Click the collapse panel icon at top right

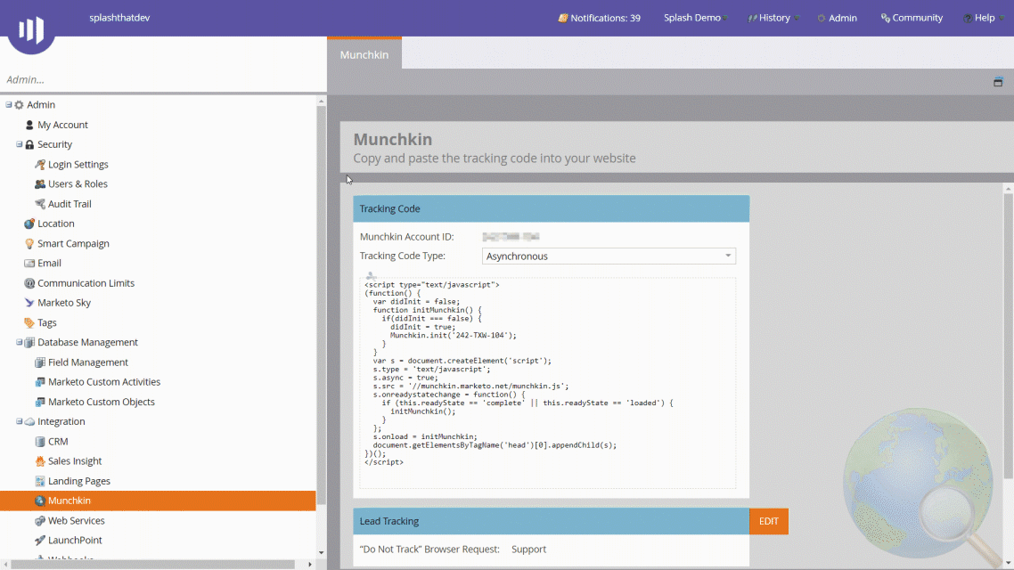(998, 82)
